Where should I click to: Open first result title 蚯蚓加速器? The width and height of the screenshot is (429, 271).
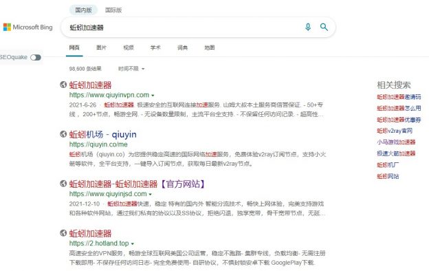pos(90,85)
